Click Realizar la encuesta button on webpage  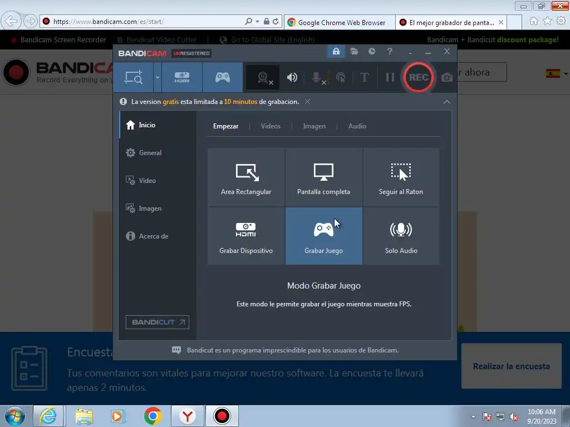[x=511, y=366]
